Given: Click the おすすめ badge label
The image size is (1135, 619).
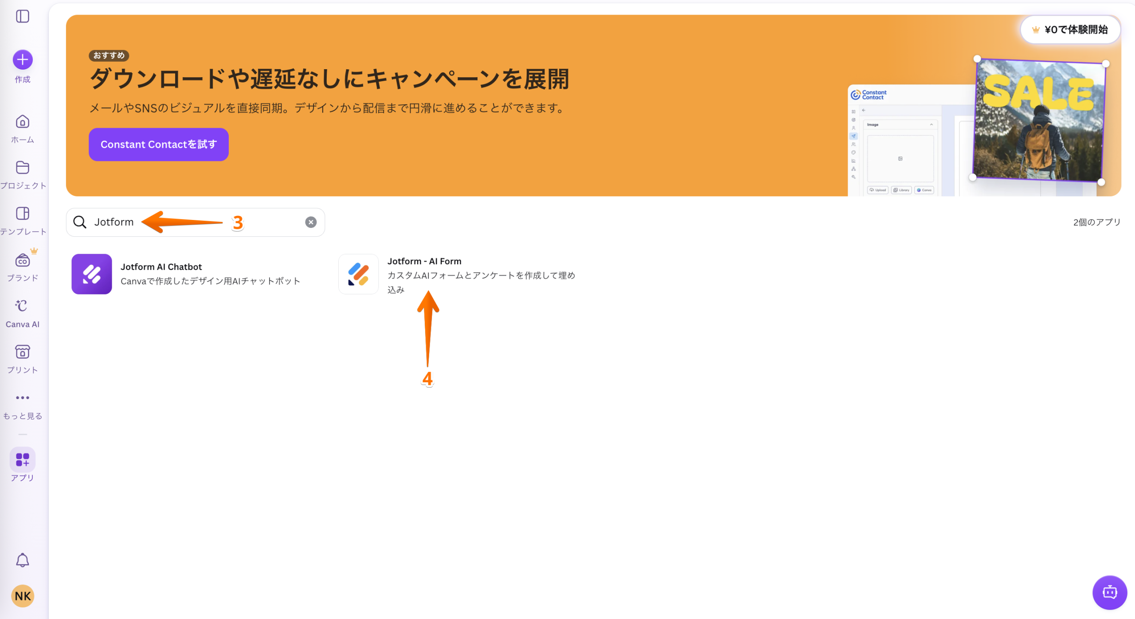Looking at the screenshot, I should point(109,55).
